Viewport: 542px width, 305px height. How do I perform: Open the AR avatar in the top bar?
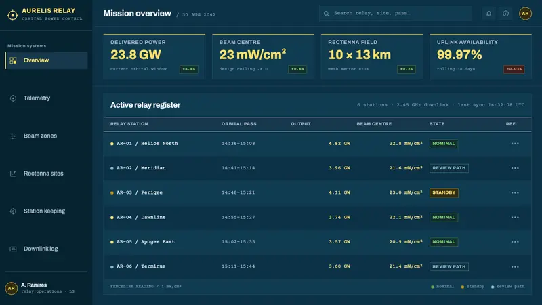point(525,14)
